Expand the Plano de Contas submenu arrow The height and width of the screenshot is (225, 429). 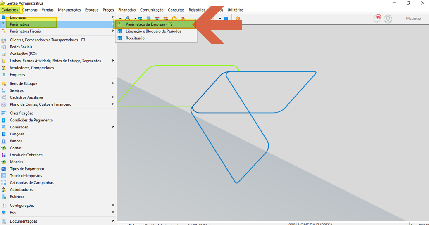113,104
